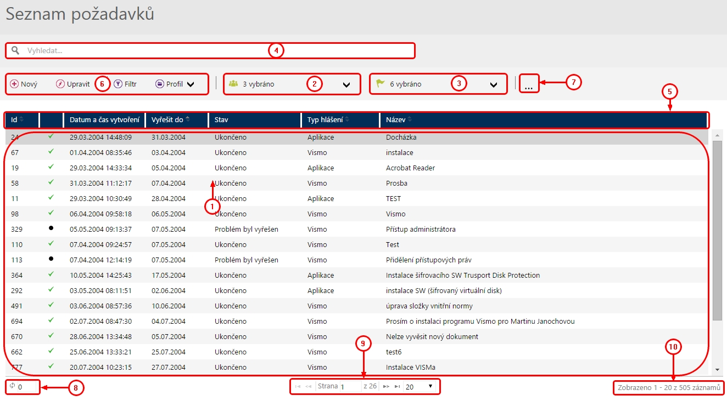
Task: Click the green checkmark in row 292
Action: point(51,290)
